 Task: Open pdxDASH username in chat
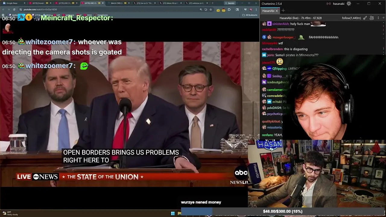tap(274, 108)
